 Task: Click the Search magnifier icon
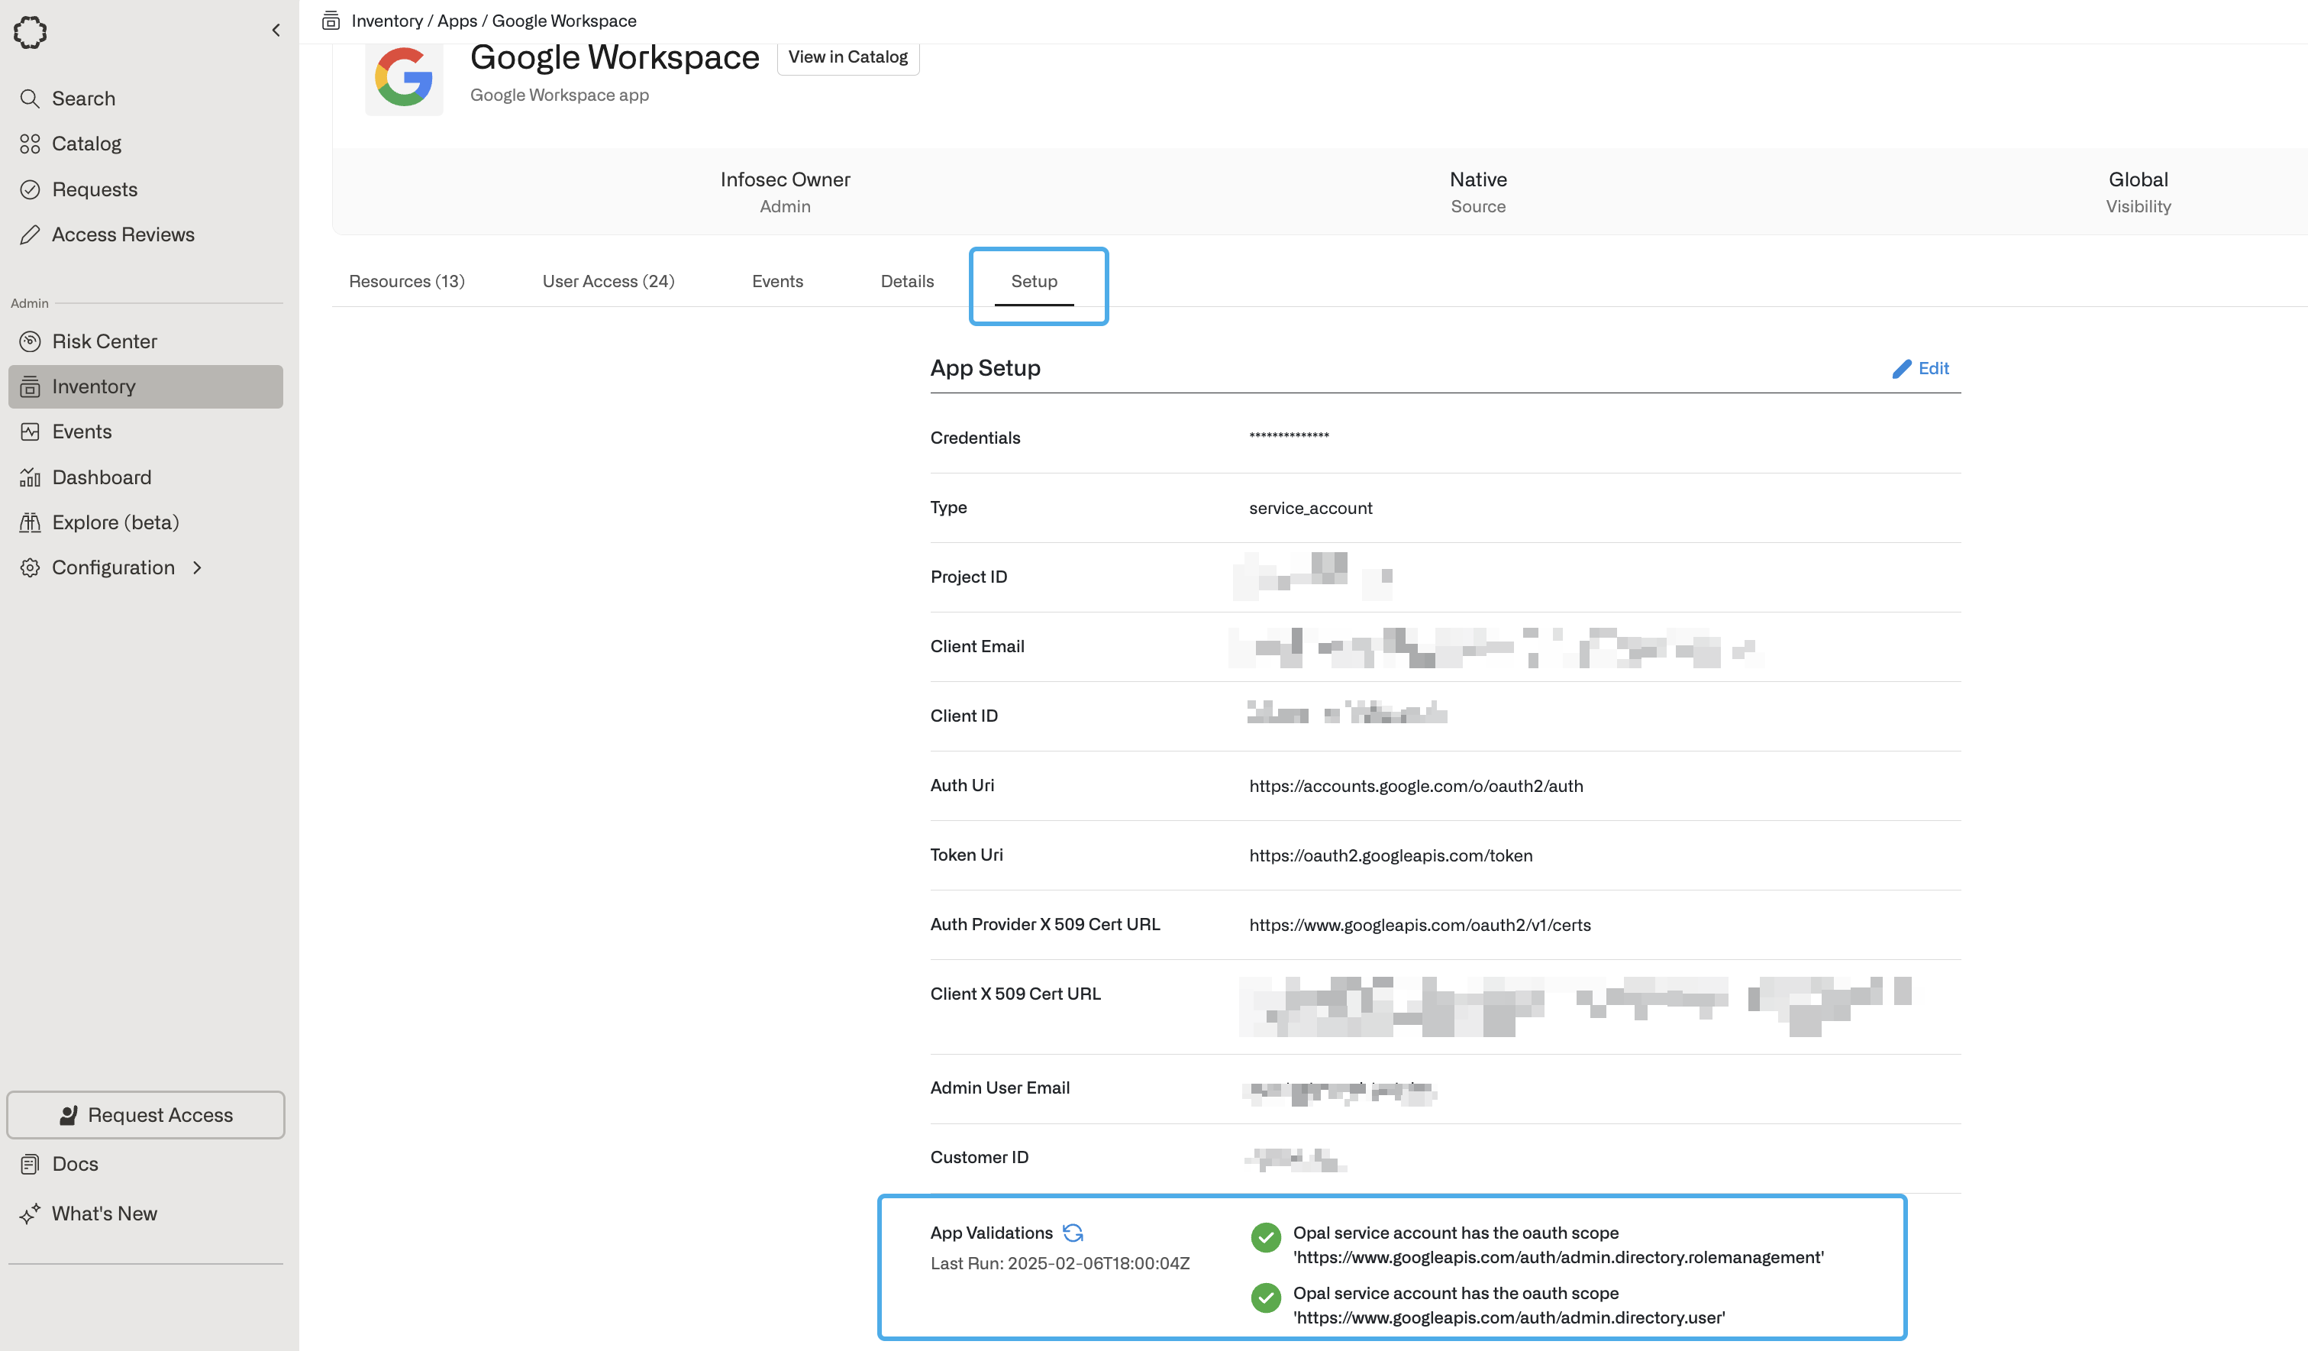point(31,98)
